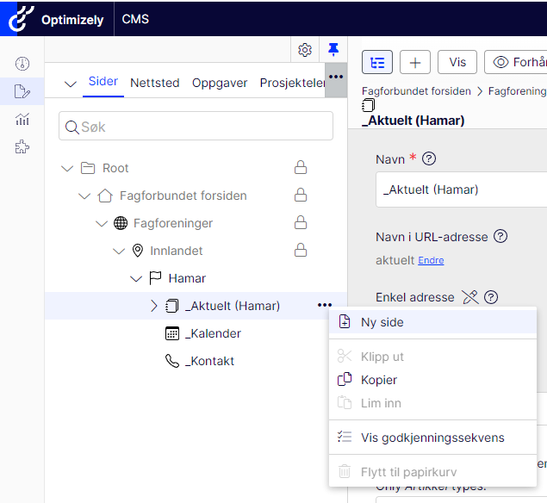Viewport: 547px width, 503px height.
Task: Open options menu for _Aktuelt (Hamar)
Action: click(x=324, y=305)
